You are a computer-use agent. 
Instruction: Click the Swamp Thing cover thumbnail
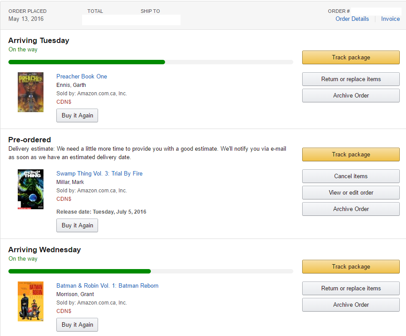31,189
